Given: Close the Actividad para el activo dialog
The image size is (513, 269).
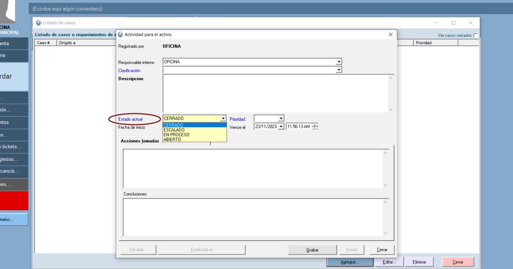Looking at the screenshot, I should coord(390,35).
